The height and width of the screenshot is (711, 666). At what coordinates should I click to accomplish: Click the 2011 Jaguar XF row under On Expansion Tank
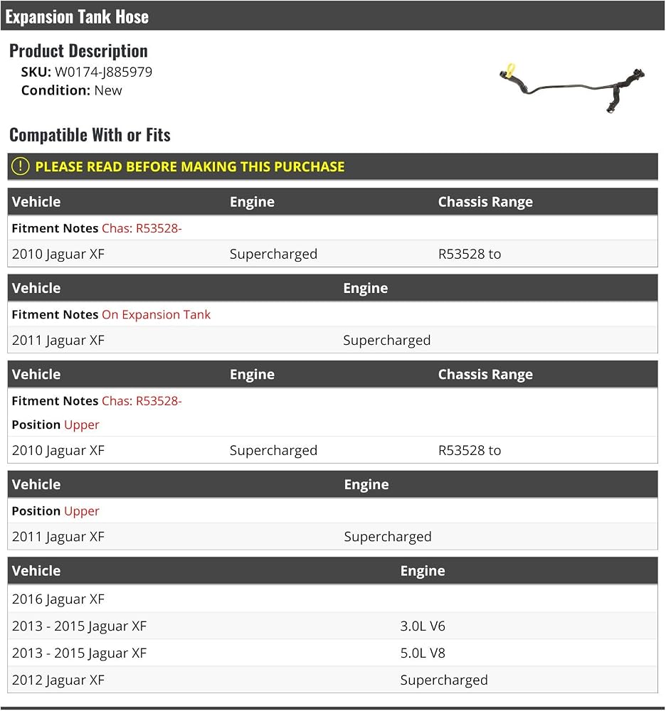click(x=332, y=340)
